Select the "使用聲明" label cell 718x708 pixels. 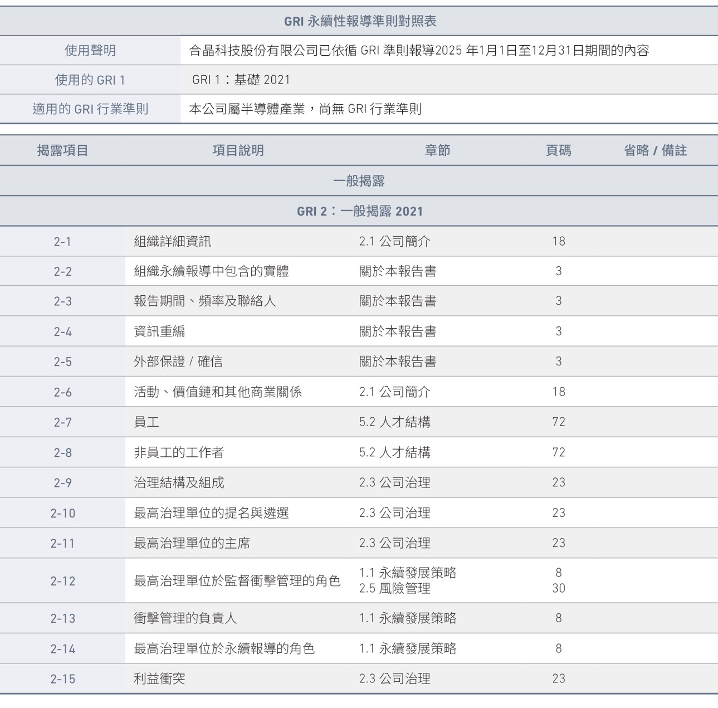click(x=90, y=51)
